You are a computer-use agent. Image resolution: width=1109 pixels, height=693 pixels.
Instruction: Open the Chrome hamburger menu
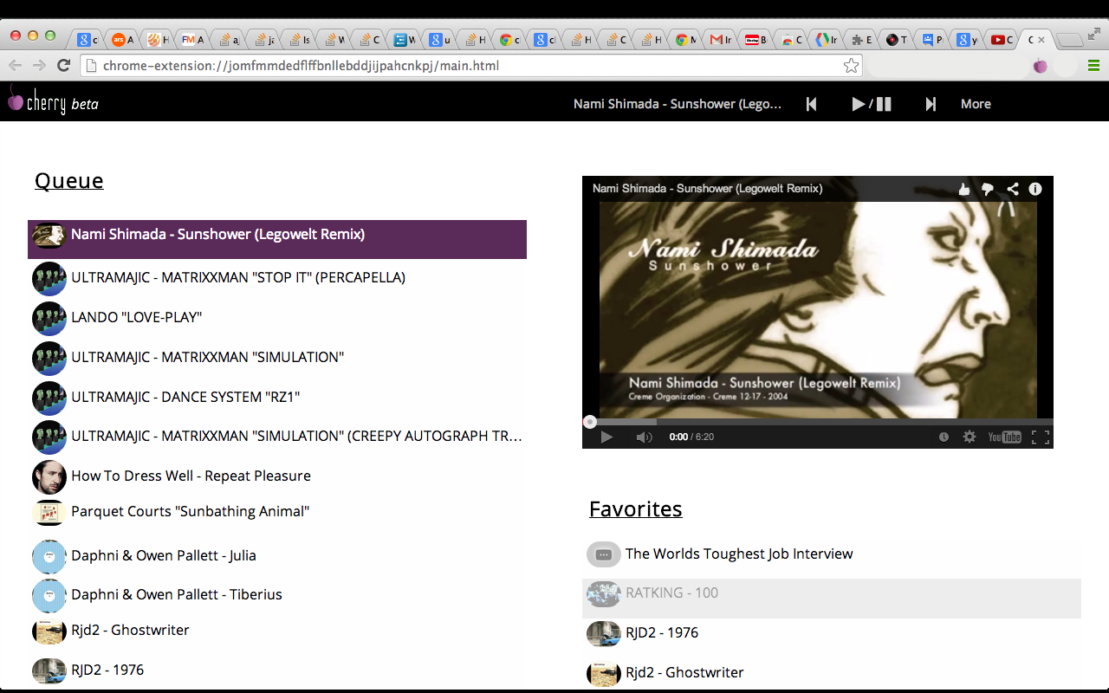1093,66
